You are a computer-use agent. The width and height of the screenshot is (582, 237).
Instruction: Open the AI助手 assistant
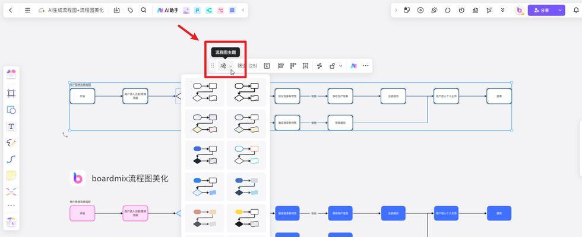[167, 10]
